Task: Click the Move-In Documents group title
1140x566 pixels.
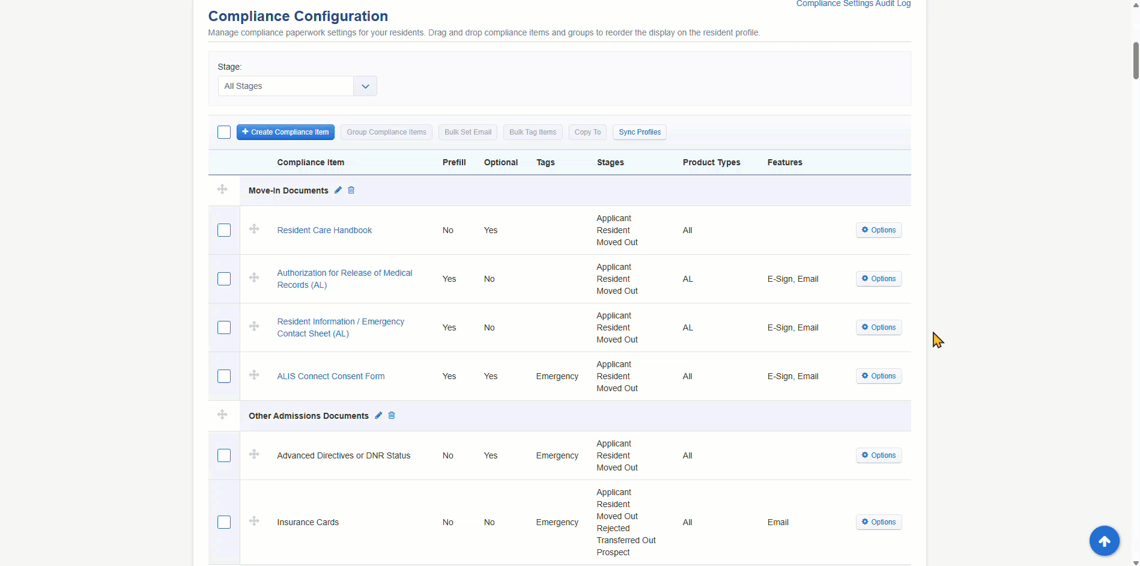Action: [288, 190]
